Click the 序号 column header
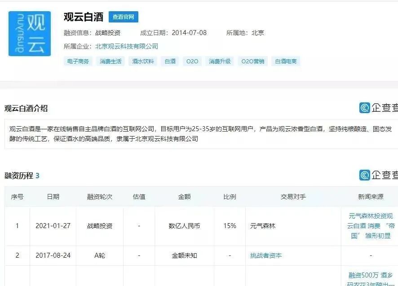Screen dimensions: 398x286 (17, 197)
